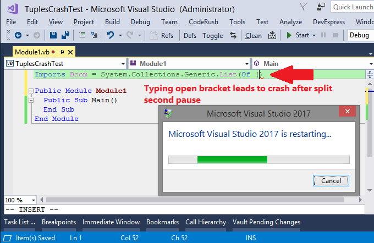The height and width of the screenshot is (243, 374).
Task: Open the Debug configuration dropdown
Action: tap(361, 35)
